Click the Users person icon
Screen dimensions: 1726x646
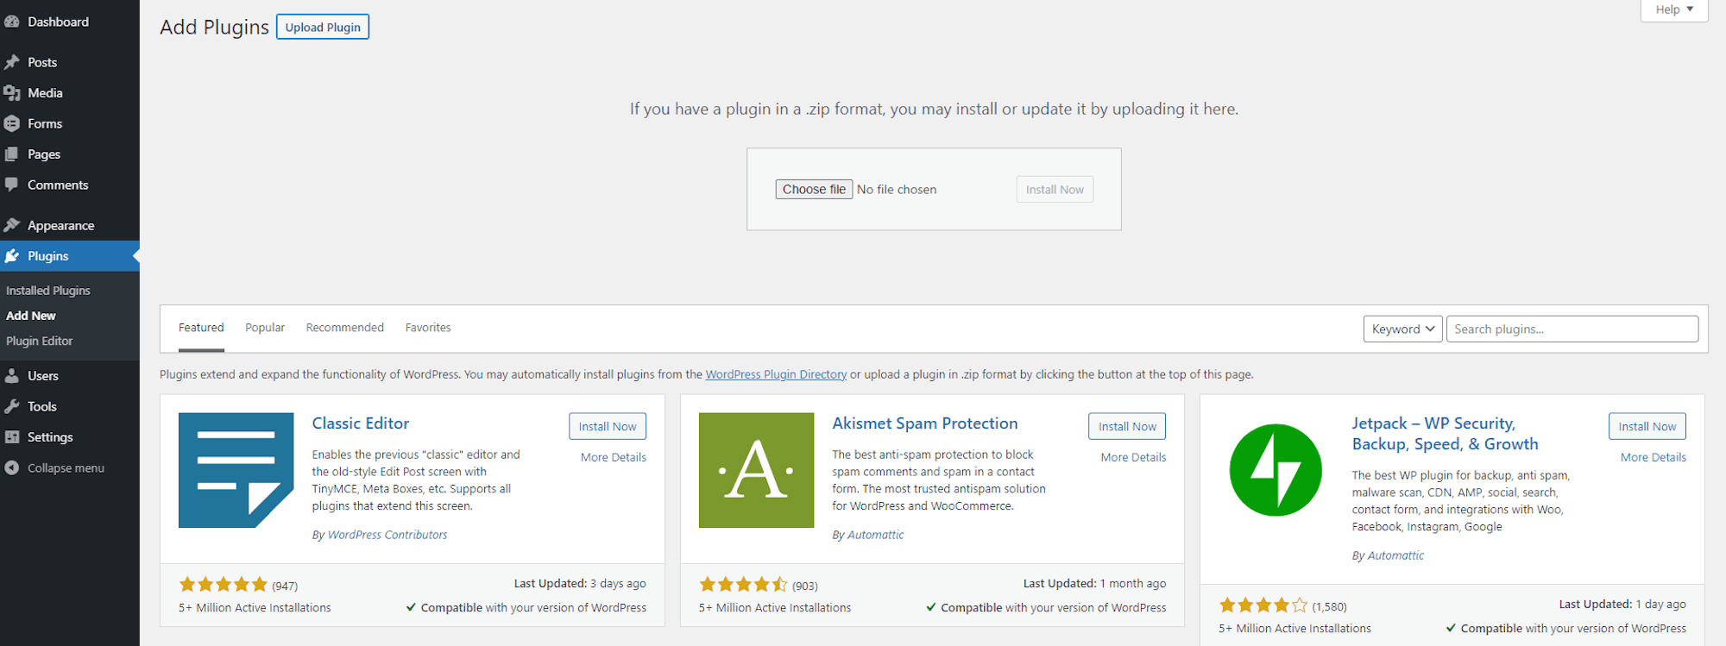tap(12, 376)
